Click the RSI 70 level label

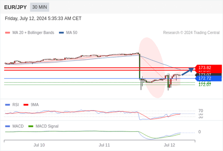click(x=201, y=111)
